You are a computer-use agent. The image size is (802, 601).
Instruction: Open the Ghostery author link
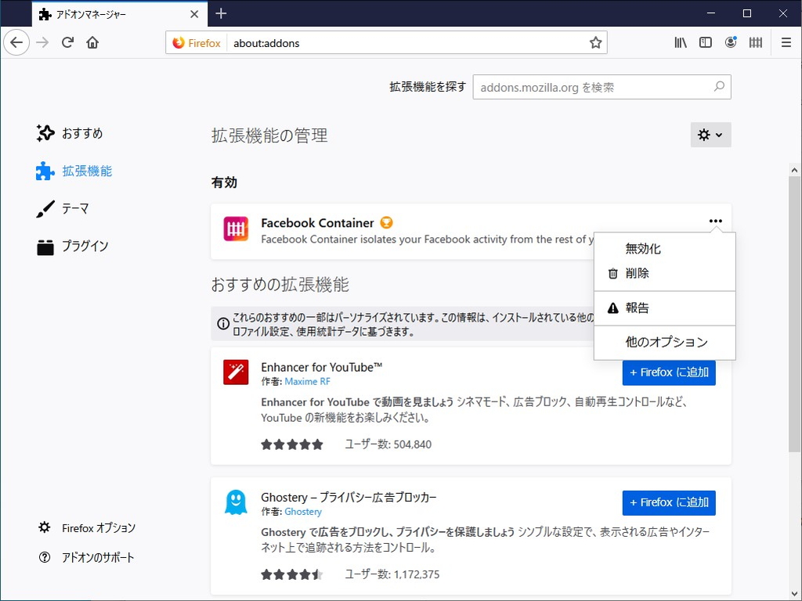point(303,511)
